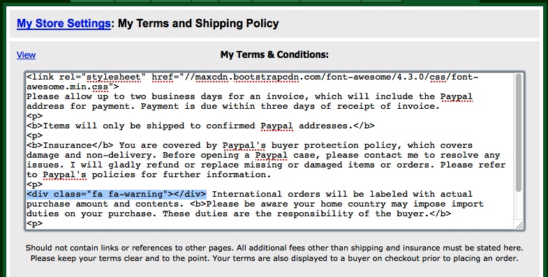Click the View link
The width and height of the screenshot is (548, 277).
pyautogui.click(x=27, y=55)
